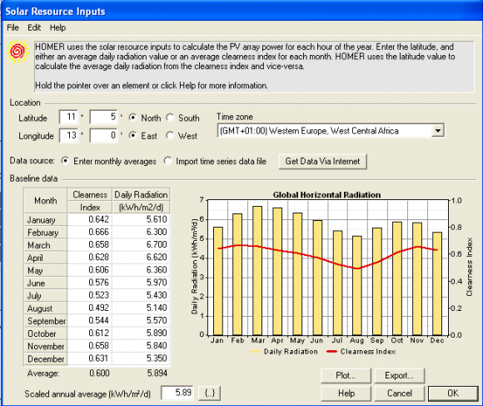Click the Clearness Index column header
This screenshot has height=406, width=483.
tap(90, 201)
